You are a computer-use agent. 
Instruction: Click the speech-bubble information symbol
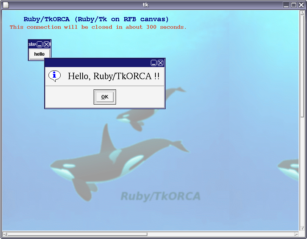click(55, 76)
